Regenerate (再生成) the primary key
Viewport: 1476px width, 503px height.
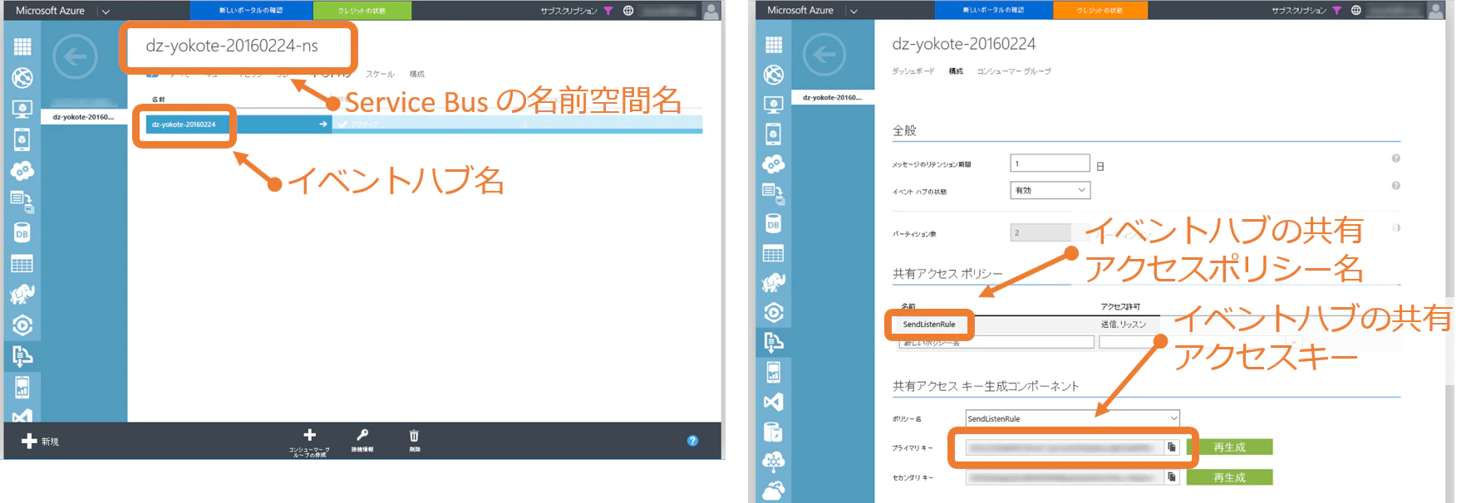click(x=1229, y=447)
